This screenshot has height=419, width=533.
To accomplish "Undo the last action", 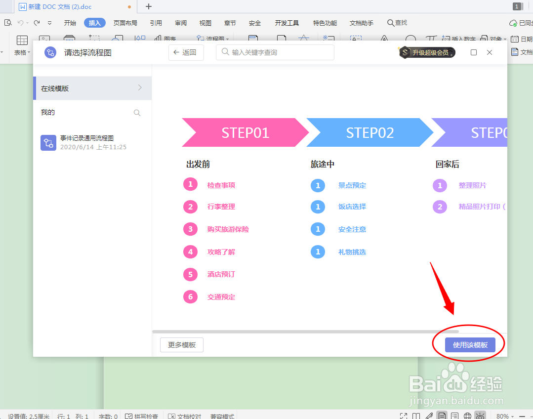I will click(20, 23).
